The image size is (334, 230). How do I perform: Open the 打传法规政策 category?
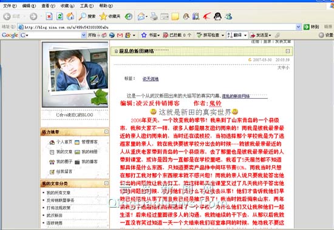58,208
